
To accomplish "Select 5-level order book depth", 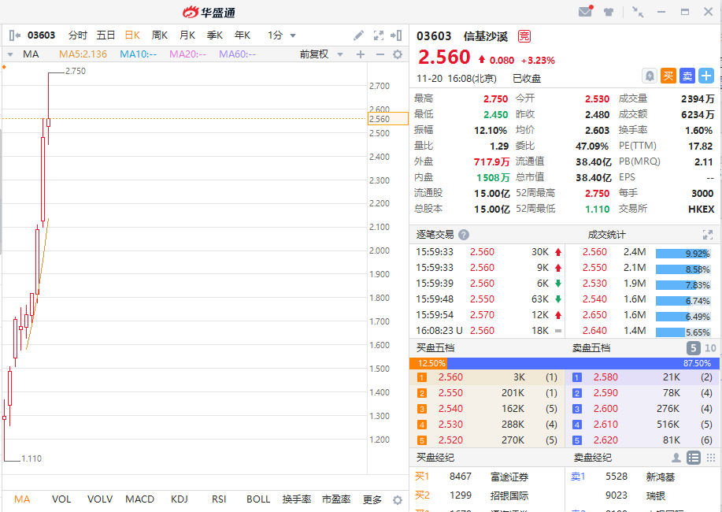I will click(x=694, y=348).
